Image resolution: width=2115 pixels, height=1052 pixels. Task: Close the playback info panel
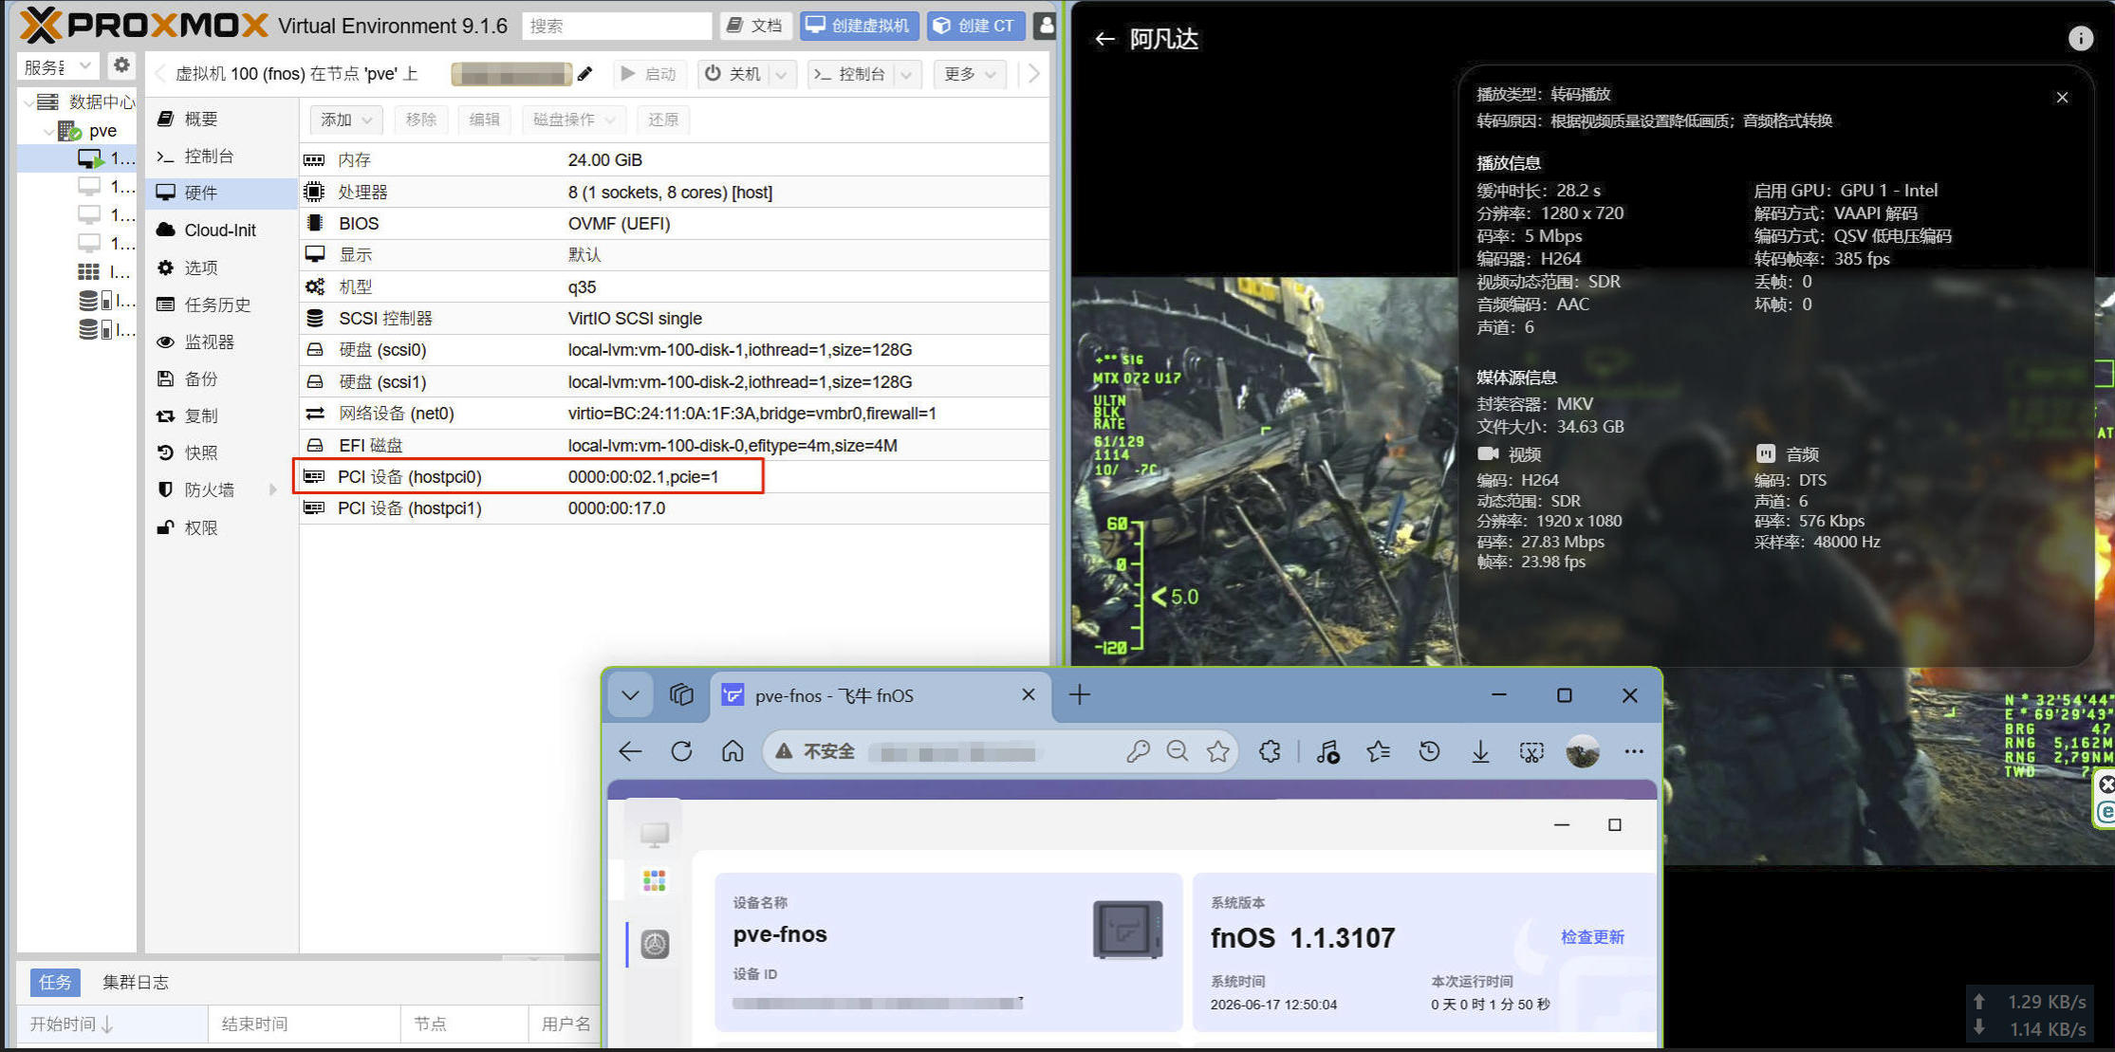(x=2062, y=98)
